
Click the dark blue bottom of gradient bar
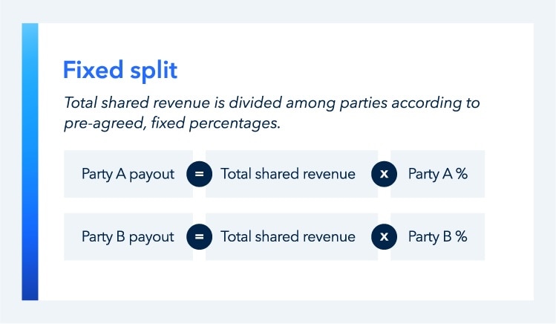coord(30,290)
